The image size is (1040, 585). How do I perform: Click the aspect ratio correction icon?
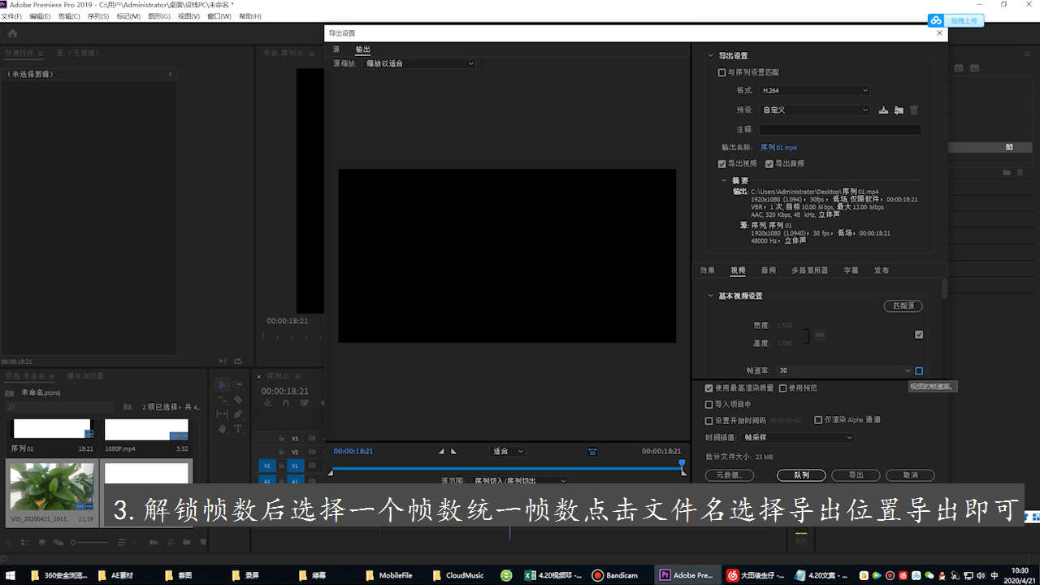[592, 451]
